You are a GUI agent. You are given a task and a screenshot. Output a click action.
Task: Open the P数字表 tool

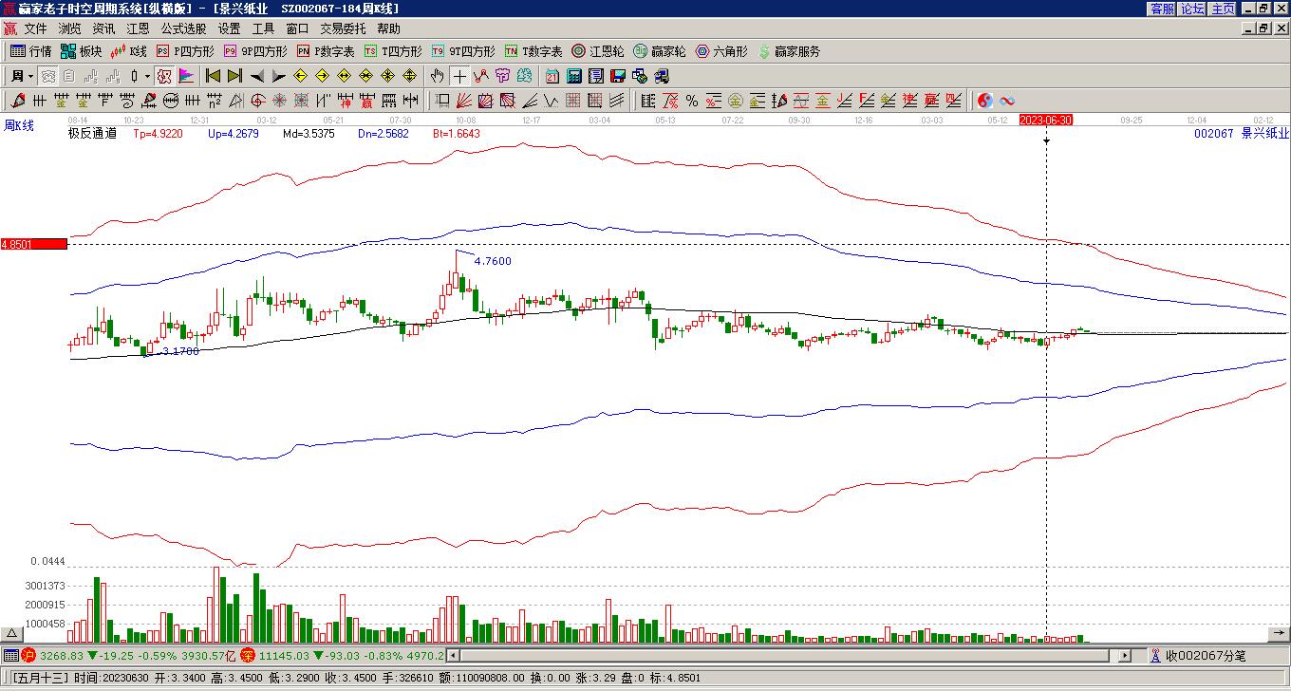pos(326,51)
